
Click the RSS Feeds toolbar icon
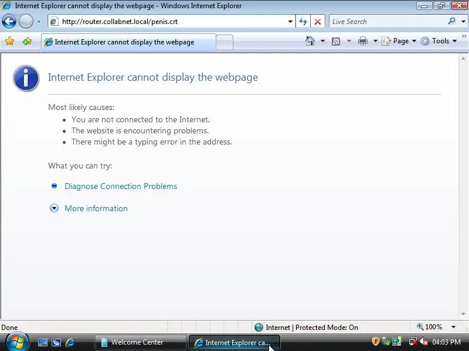pyautogui.click(x=336, y=41)
